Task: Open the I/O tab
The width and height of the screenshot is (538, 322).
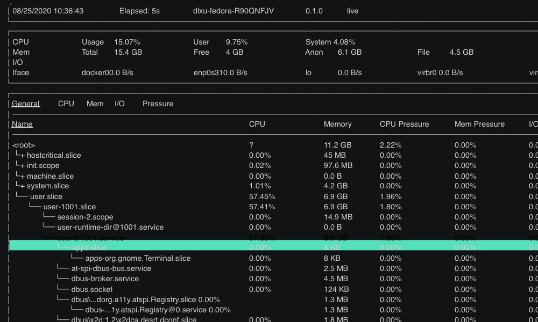Action: pyautogui.click(x=119, y=104)
